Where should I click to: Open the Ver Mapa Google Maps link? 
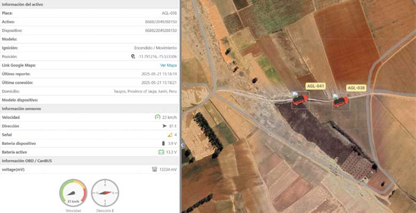click(x=169, y=65)
